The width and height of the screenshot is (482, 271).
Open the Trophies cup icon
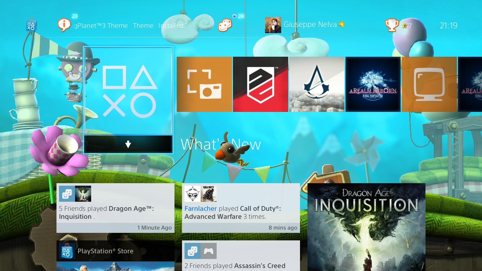[x=392, y=25]
